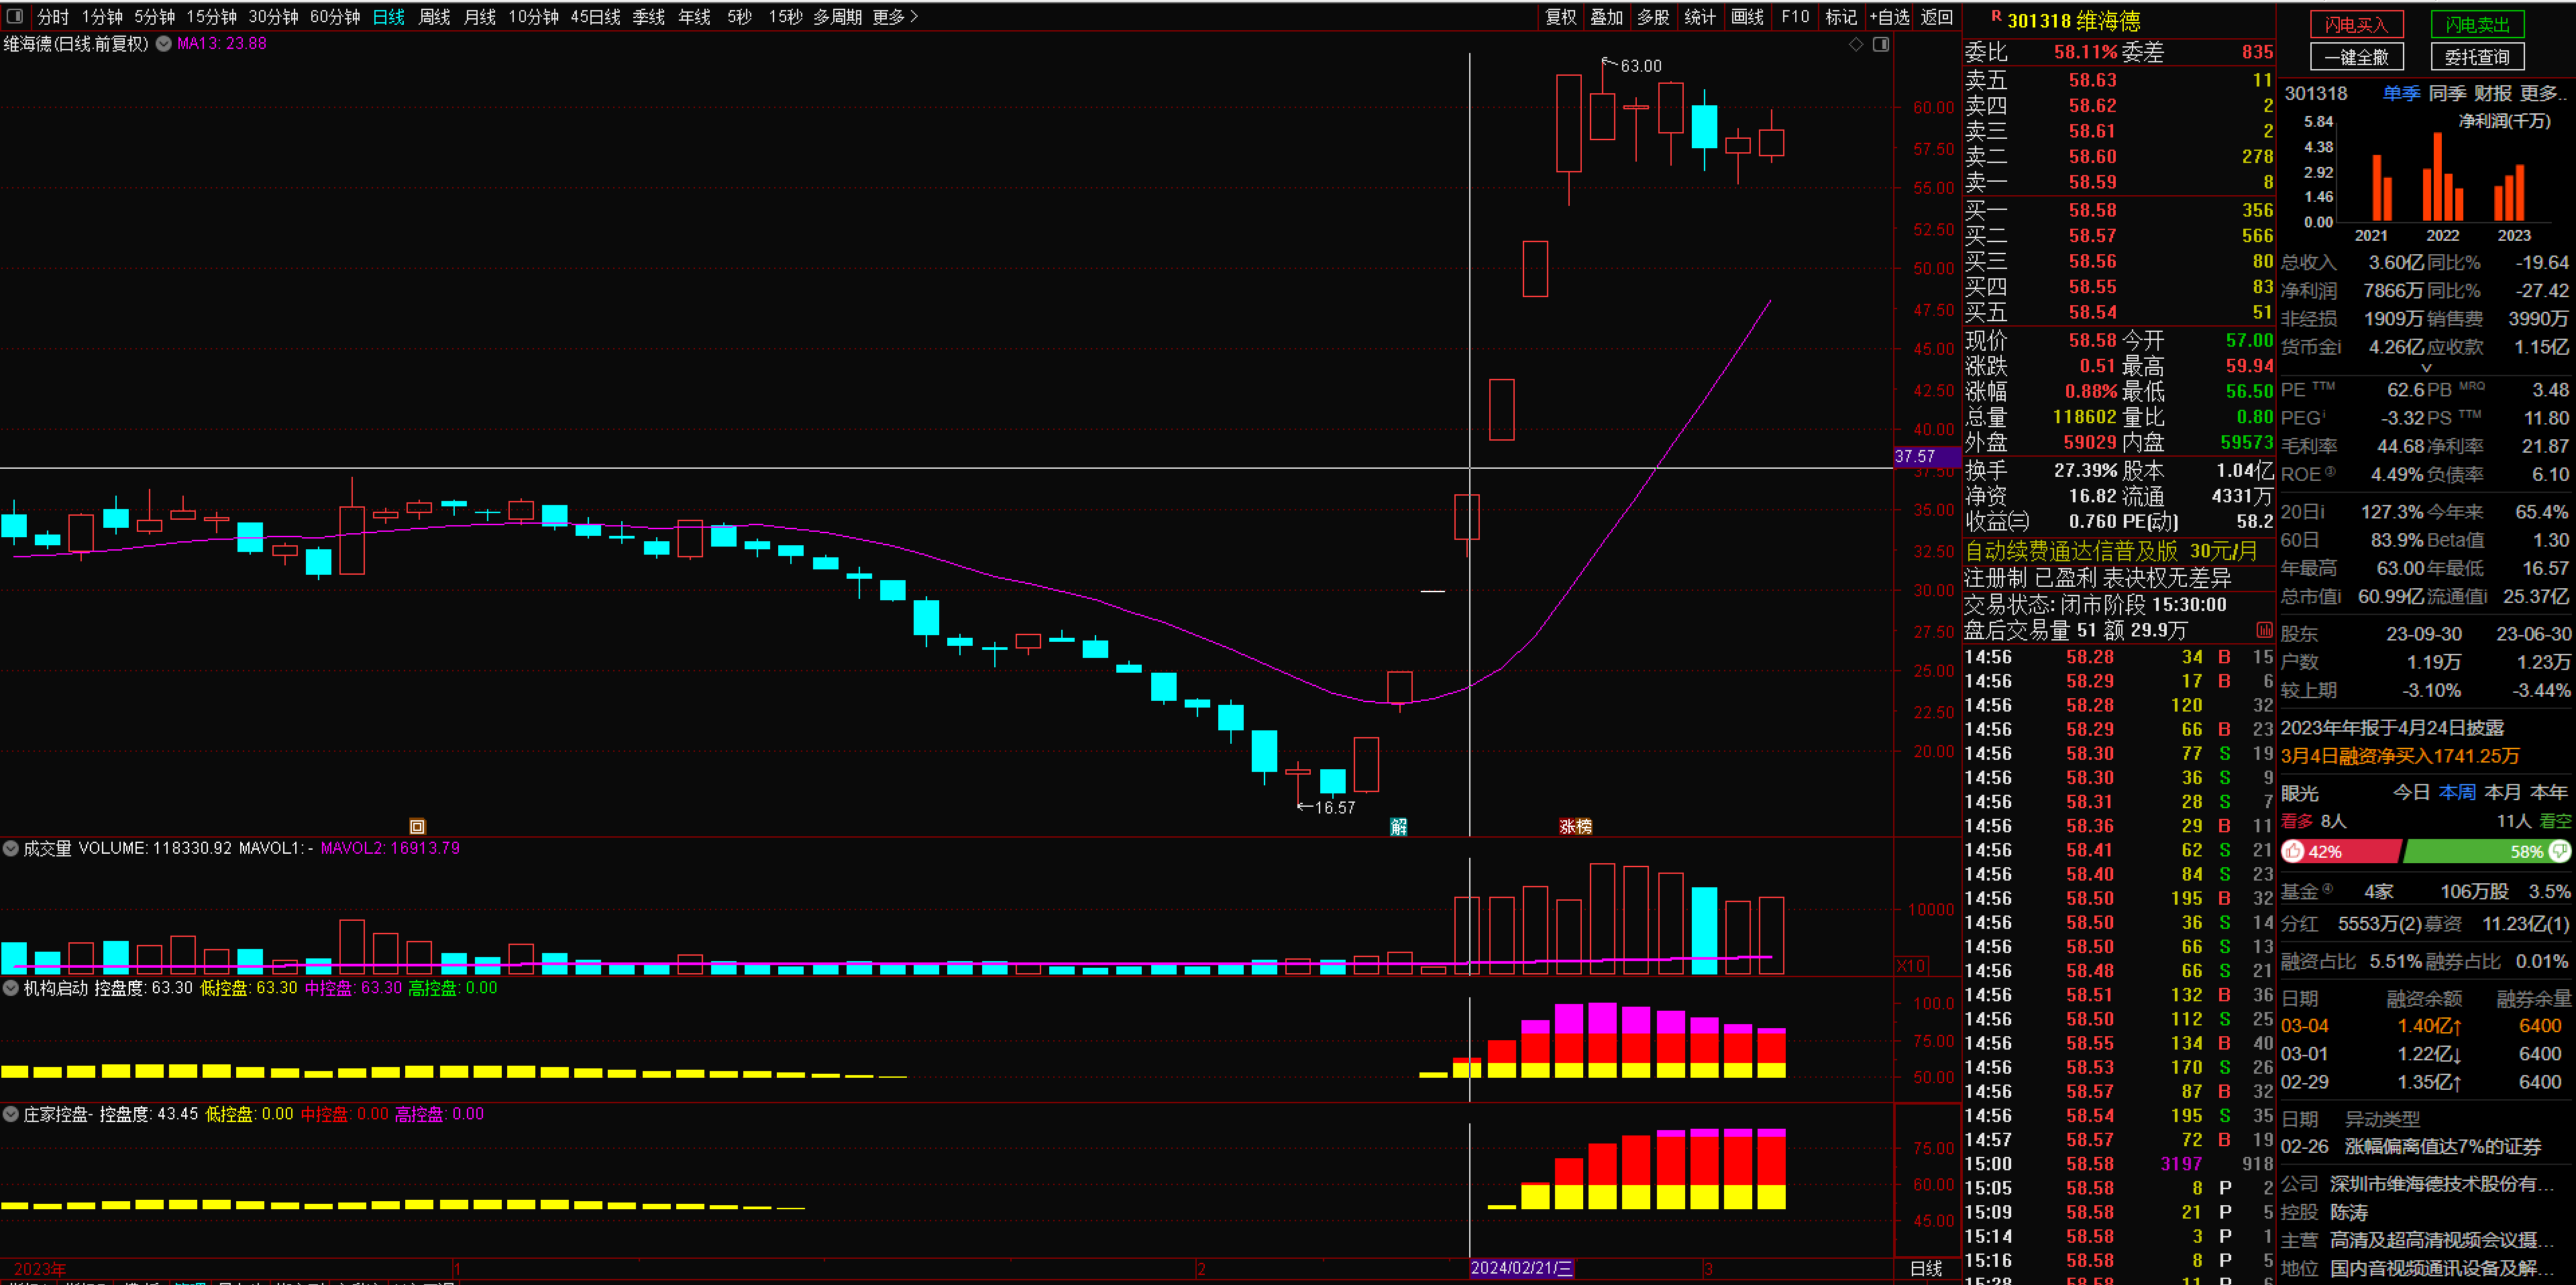This screenshot has width=2576, height=1285.
Task: Expand the 庄家控盘 indicator dropdown
Action: (x=11, y=1114)
